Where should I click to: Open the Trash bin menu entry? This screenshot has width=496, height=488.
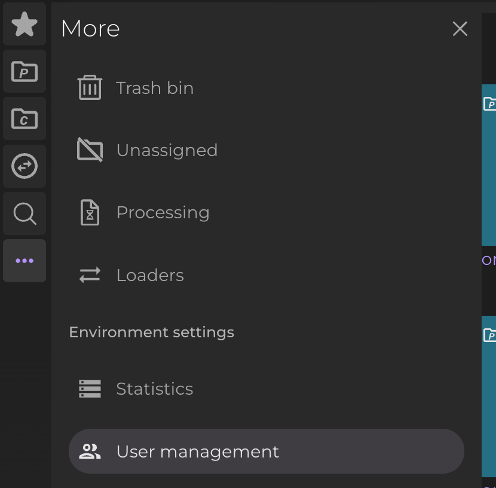155,88
